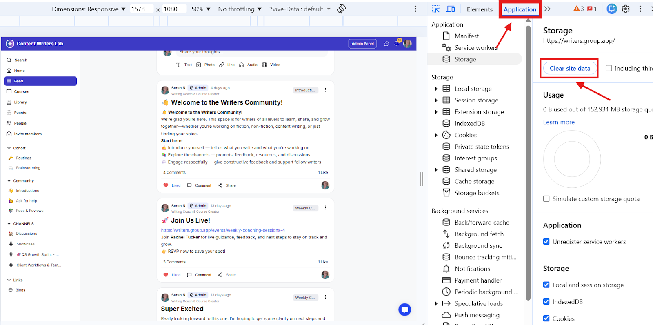Open the notifications bell in header
The width and height of the screenshot is (653, 325).
point(396,44)
